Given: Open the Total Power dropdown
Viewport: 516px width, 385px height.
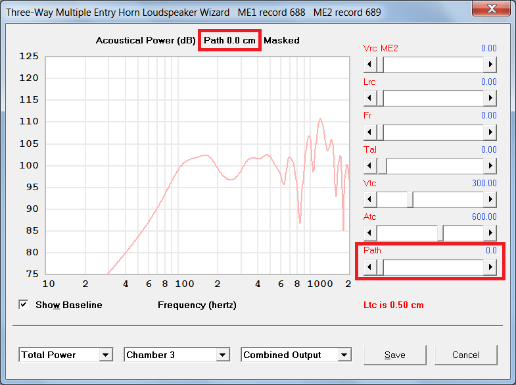Looking at the screenshot, I should [x=106, y=355].
